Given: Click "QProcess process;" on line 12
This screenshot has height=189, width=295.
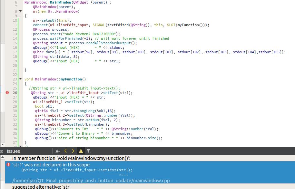Looking at the screenshot, I should click(51, 29).
